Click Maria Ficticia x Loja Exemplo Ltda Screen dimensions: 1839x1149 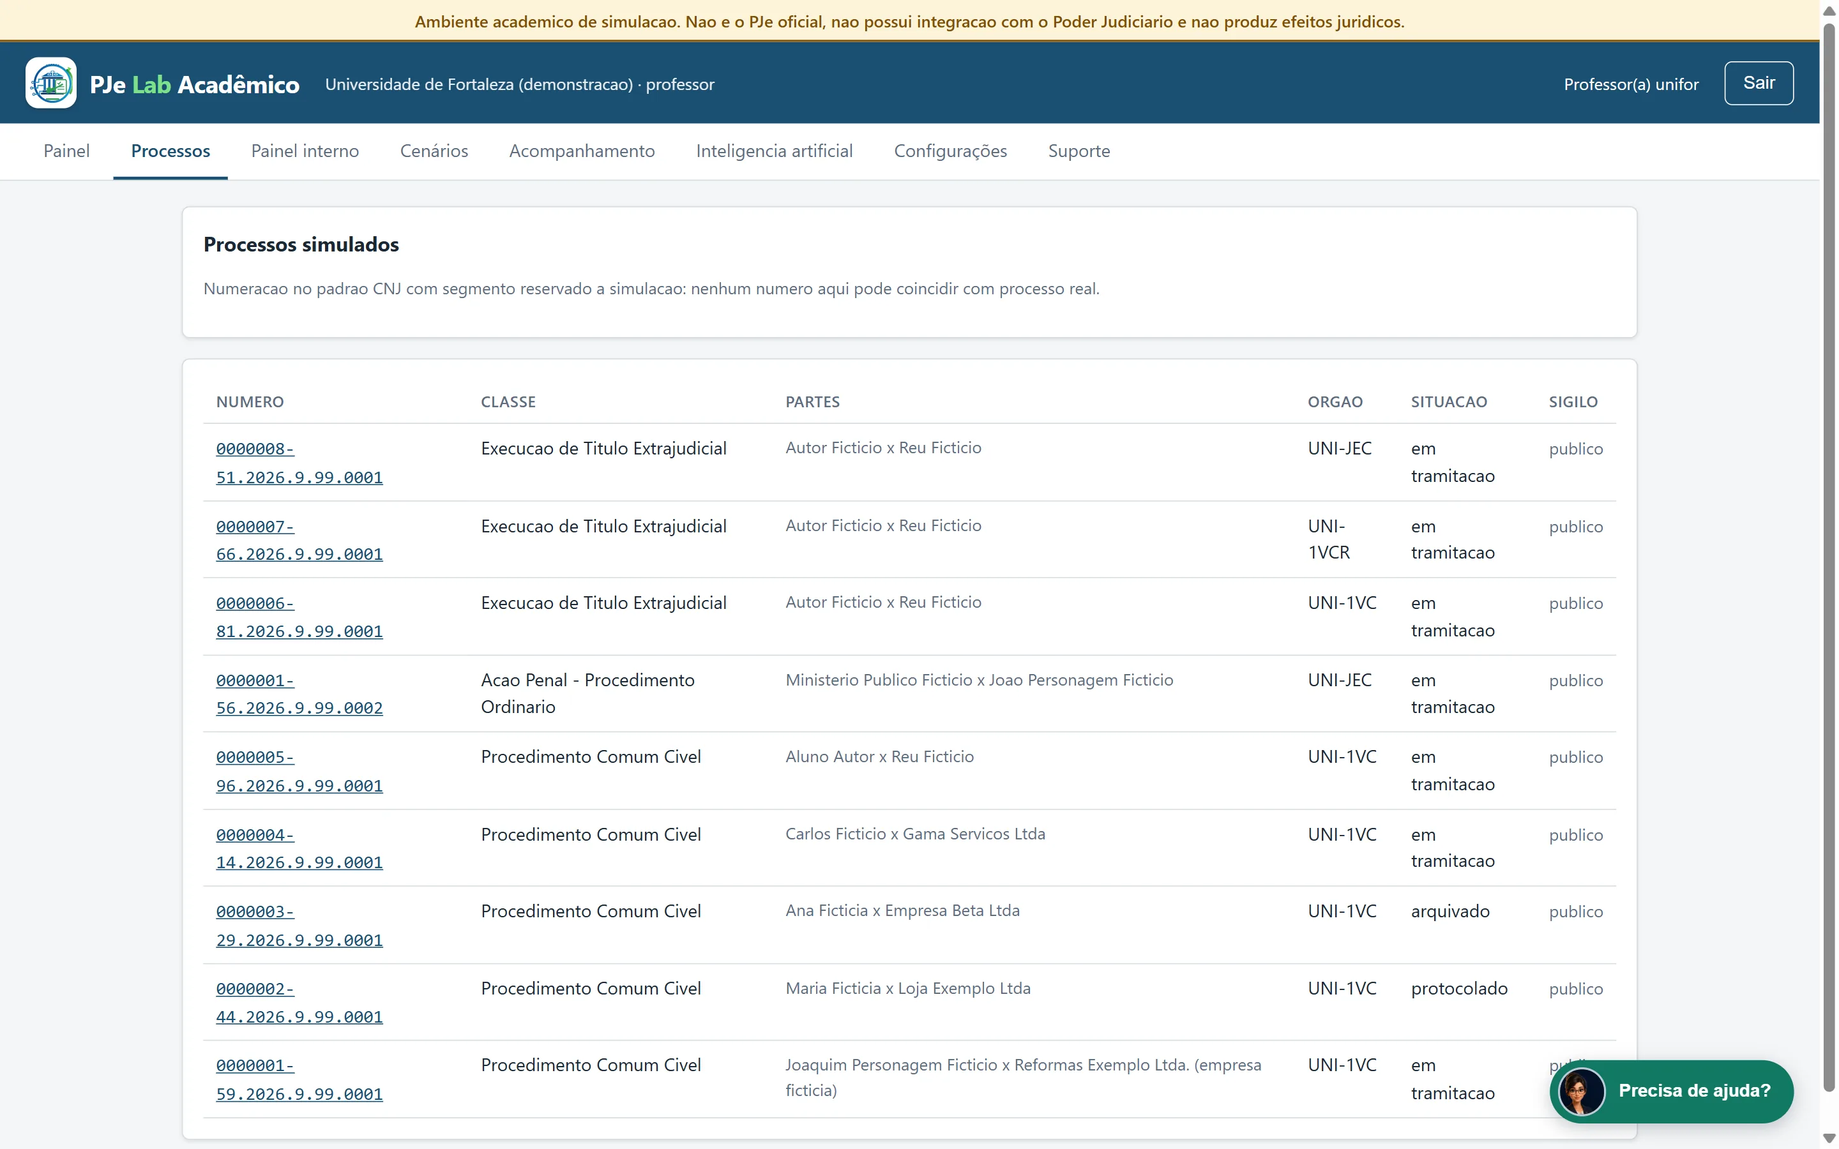click(x=908, y=989)
